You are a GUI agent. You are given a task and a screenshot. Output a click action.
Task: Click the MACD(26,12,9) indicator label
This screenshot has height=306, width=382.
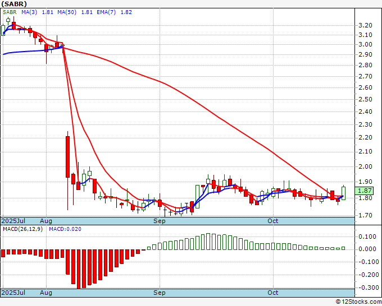(x=22, y=229)
